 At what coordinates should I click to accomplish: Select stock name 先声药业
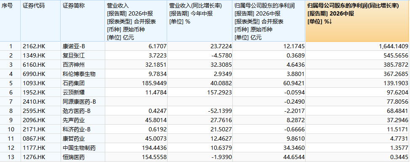tap(74, 120)
